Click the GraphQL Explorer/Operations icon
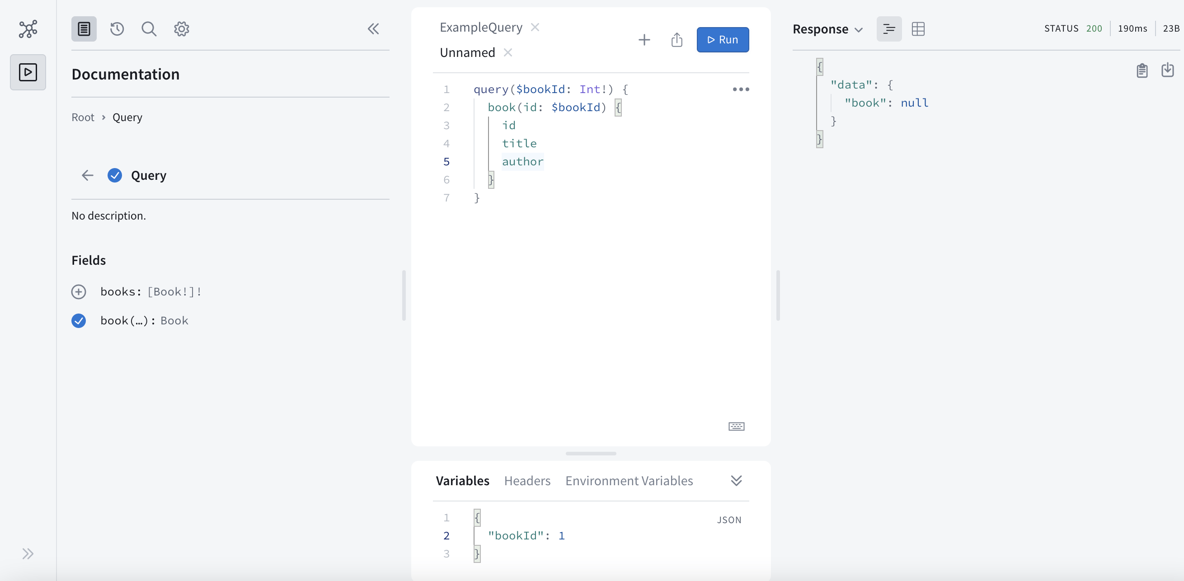Viewport: 1184px width, 581px height. 28,72
